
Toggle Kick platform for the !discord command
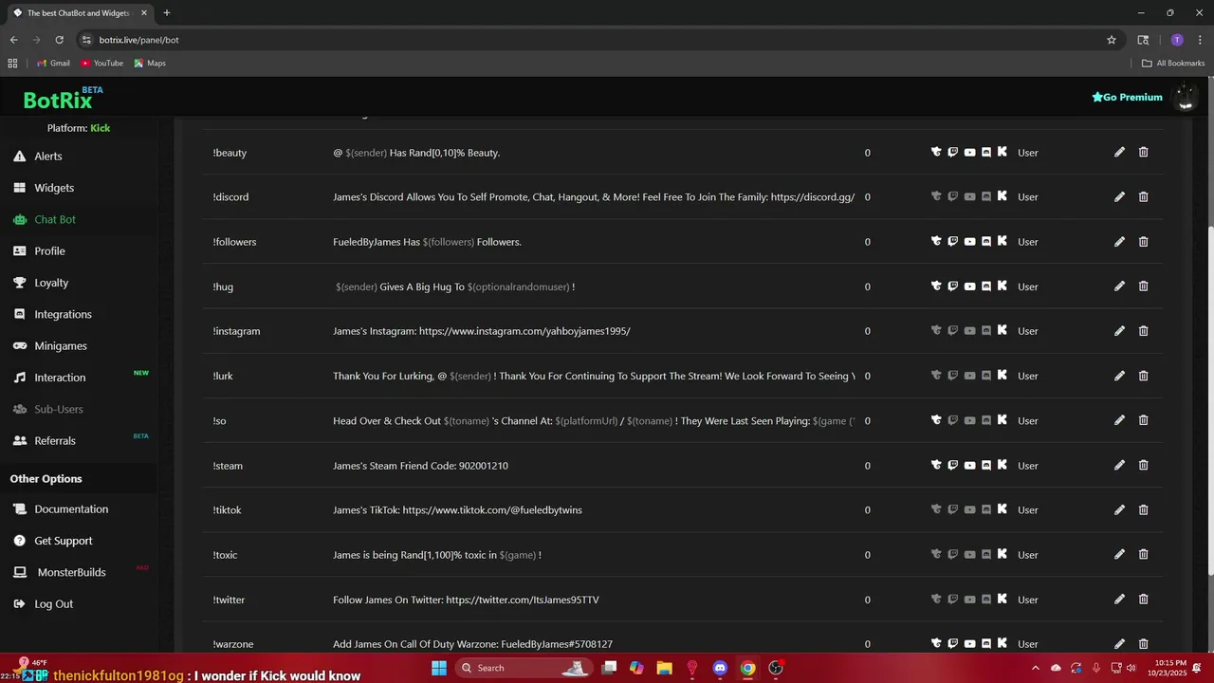click(x=1002, y=196)
